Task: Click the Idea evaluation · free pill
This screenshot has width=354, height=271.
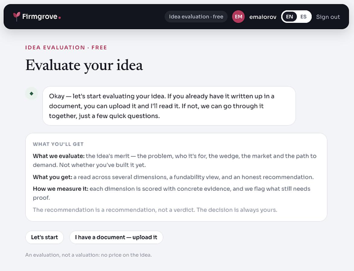Action: pyautogui.click(x=196, y=17)
